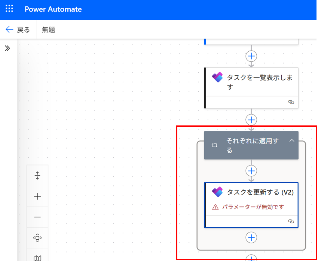This screenshot has width=318, height=261.
Task: Click the fit view canvas control
Action: pos(37,238)
